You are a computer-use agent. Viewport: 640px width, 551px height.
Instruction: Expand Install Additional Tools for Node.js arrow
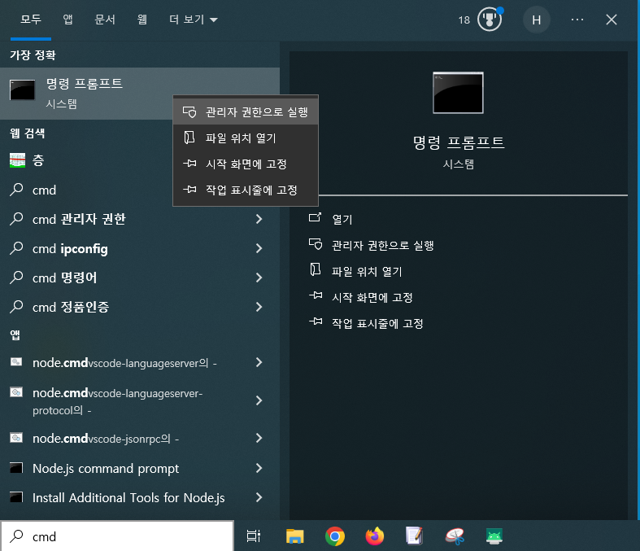pyautogui.click(x=259, y=497)
